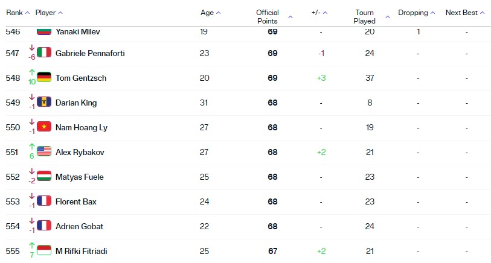
Task: Sort table by Rank column arrow
Action: [28, 13]
